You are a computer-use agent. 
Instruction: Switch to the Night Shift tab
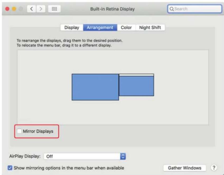click(x=150, y=27)
